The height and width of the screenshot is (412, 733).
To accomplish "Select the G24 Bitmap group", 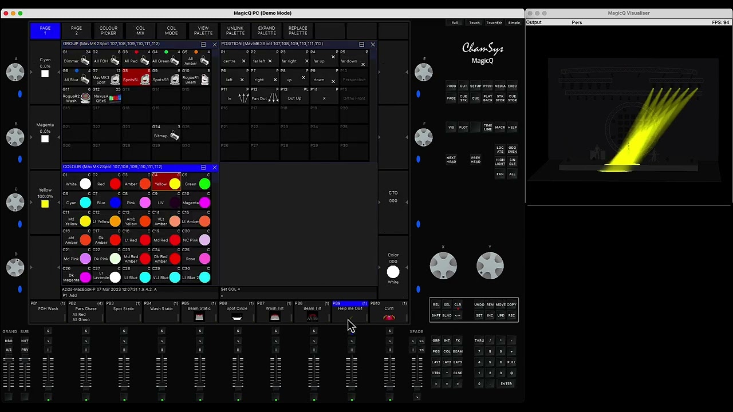I will point(166,134).
